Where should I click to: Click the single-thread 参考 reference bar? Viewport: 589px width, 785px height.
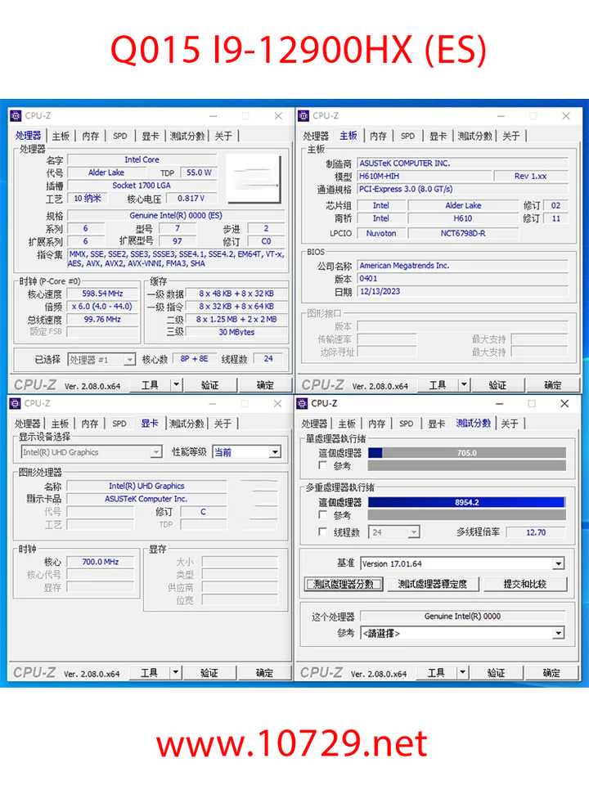click(467, 465)
